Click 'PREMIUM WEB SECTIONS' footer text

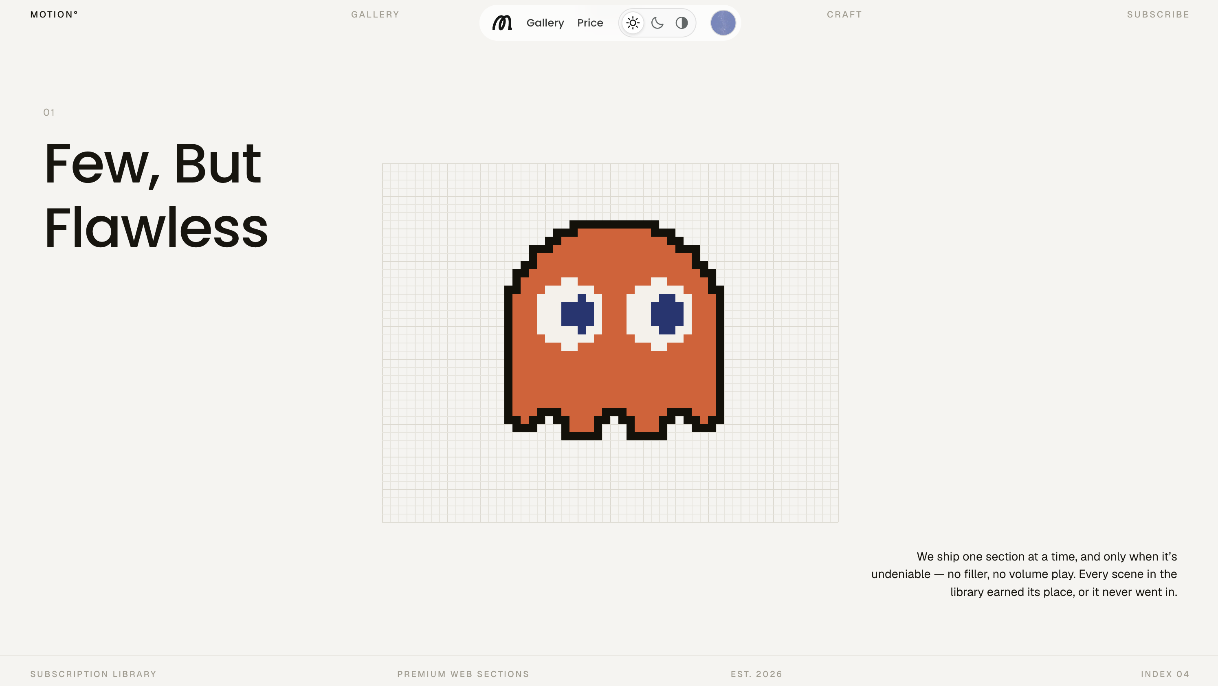point(463,674)
